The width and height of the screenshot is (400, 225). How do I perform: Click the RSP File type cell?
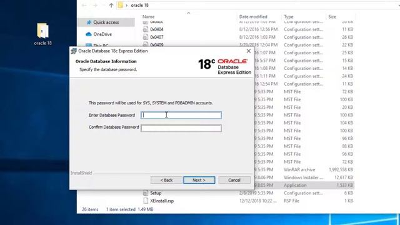[291, 201]
